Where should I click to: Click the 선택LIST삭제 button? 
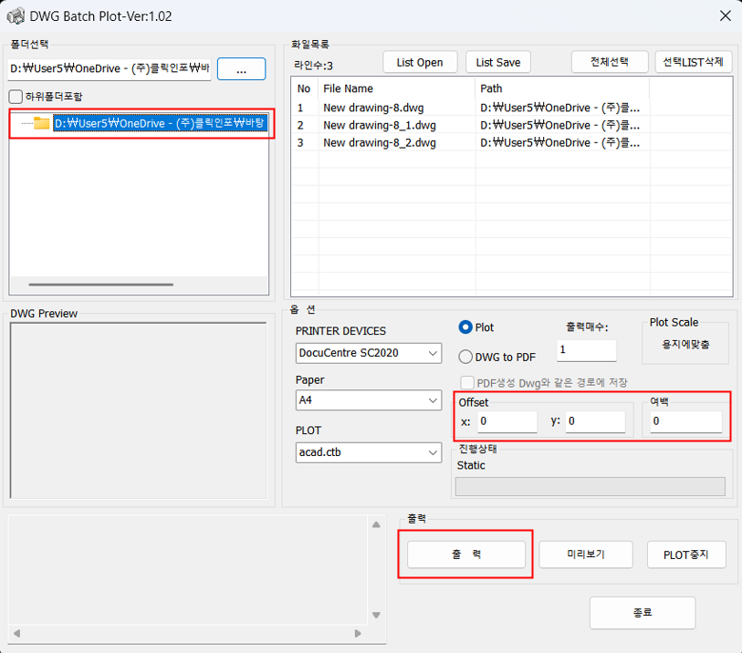point(694,62)
